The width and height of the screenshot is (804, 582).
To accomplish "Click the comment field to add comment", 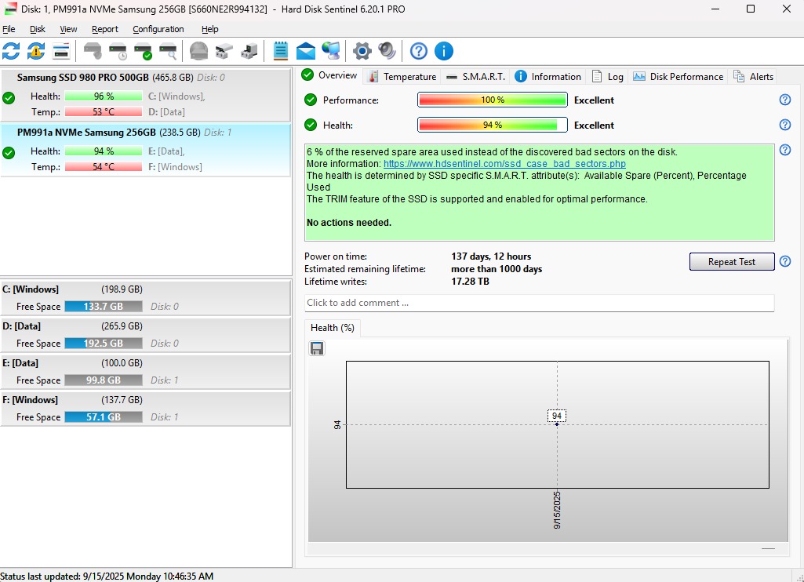I will 539,303.
